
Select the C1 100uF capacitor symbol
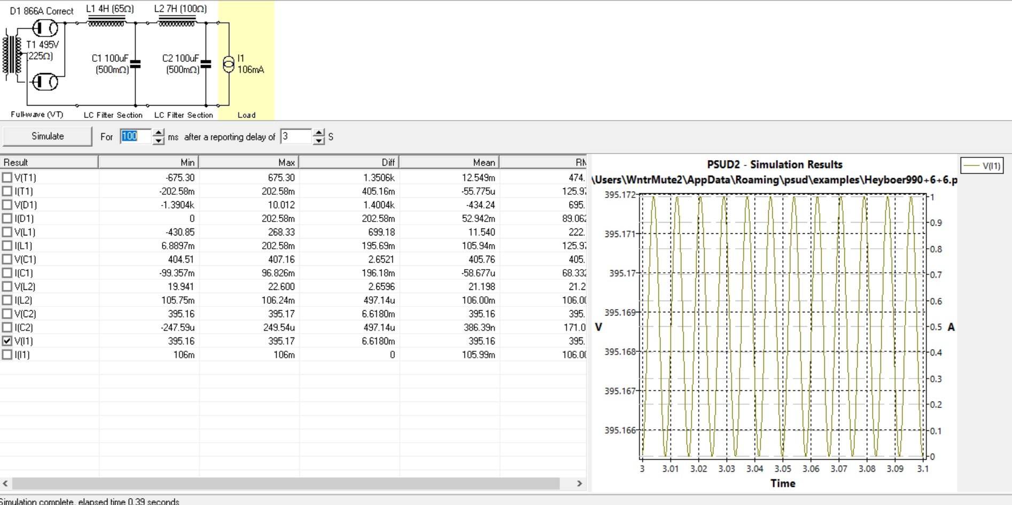pyautogui.click(x=136, y=65)
